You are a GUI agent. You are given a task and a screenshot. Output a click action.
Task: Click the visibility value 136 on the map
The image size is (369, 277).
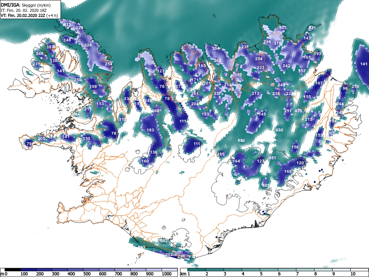(154, 152)
